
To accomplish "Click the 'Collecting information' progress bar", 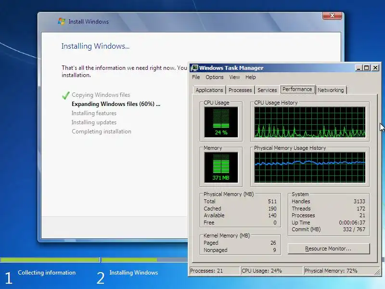I will point(50,260).
